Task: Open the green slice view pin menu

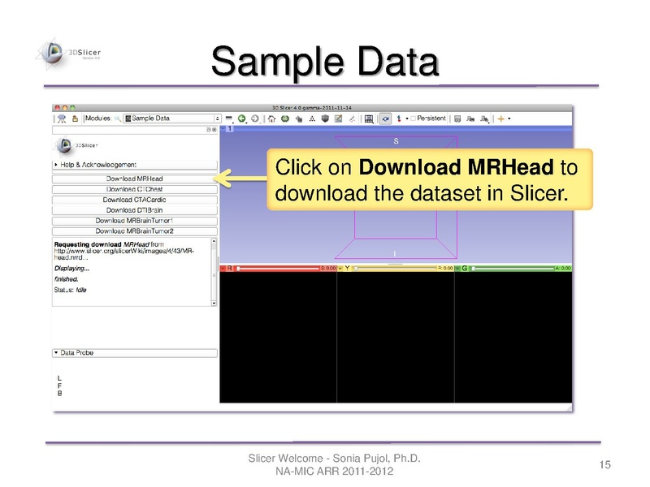Action: 458,269
